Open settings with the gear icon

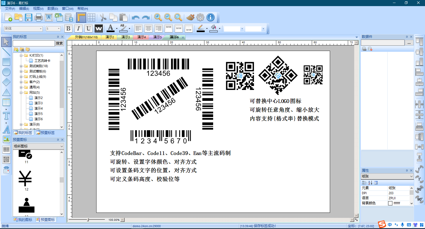click(200, 18)
